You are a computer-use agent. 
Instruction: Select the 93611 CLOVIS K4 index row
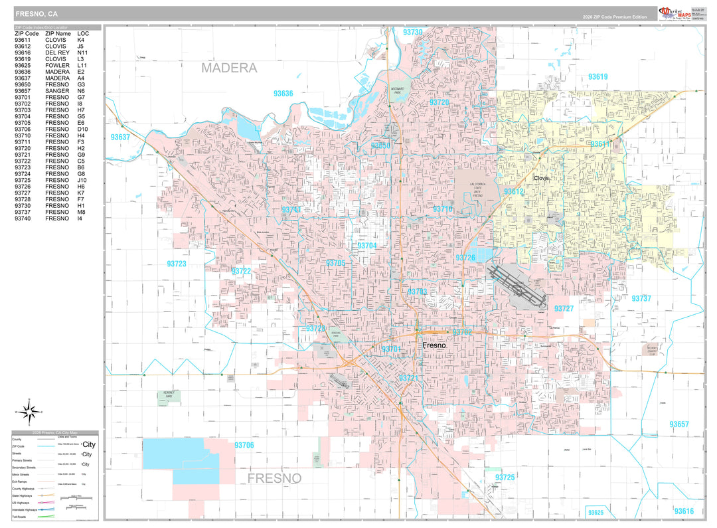point(50,41)
